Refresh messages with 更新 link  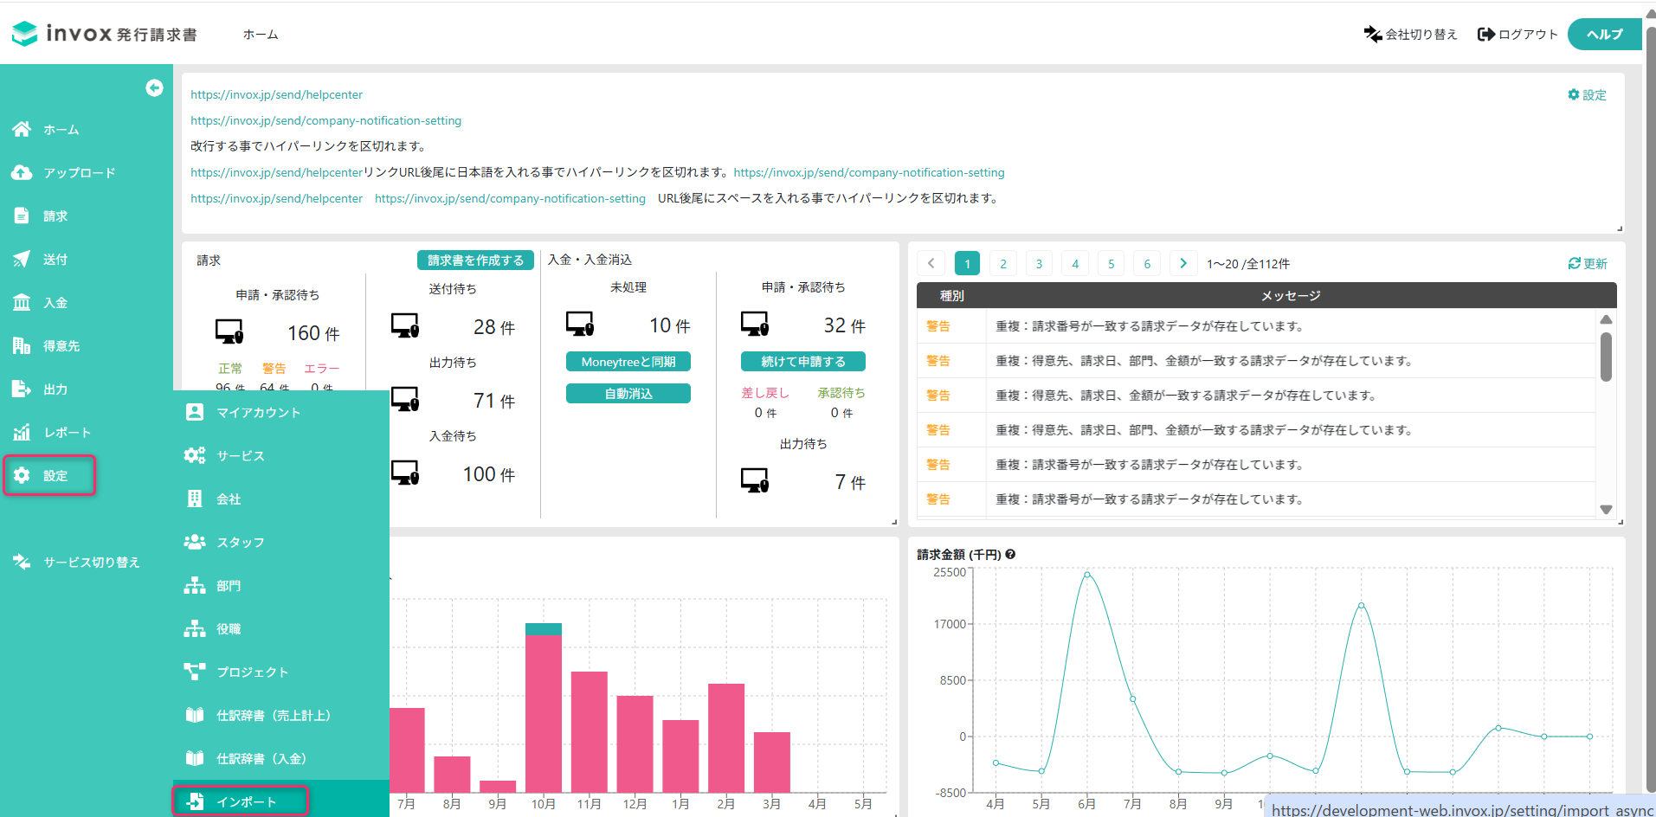click(1587, 263)
